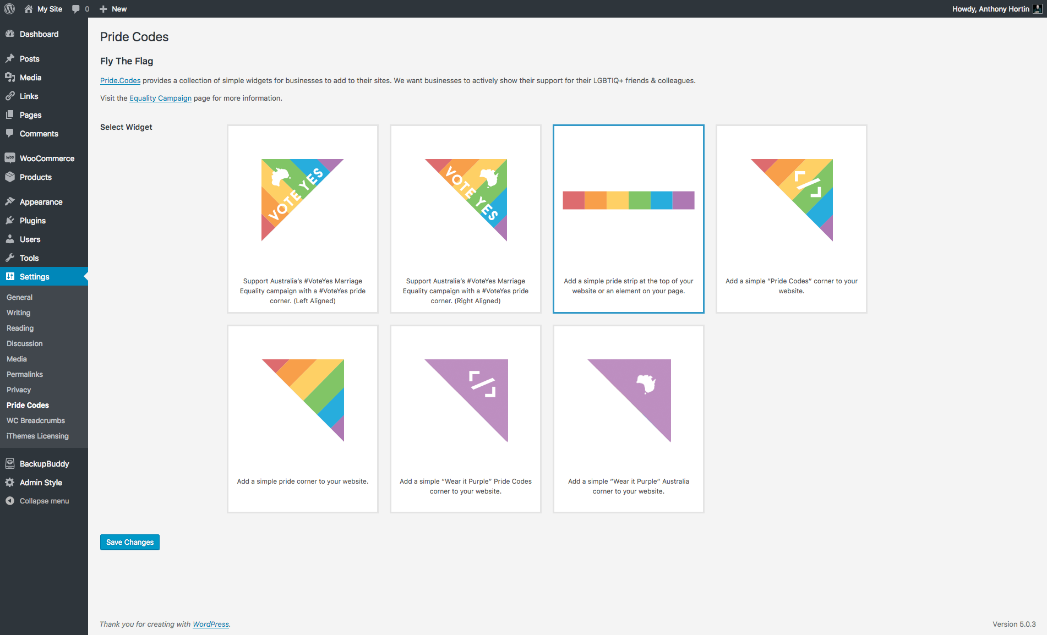
Task: Click the Pages icon in sidebar
Action: tap(10, 114)
